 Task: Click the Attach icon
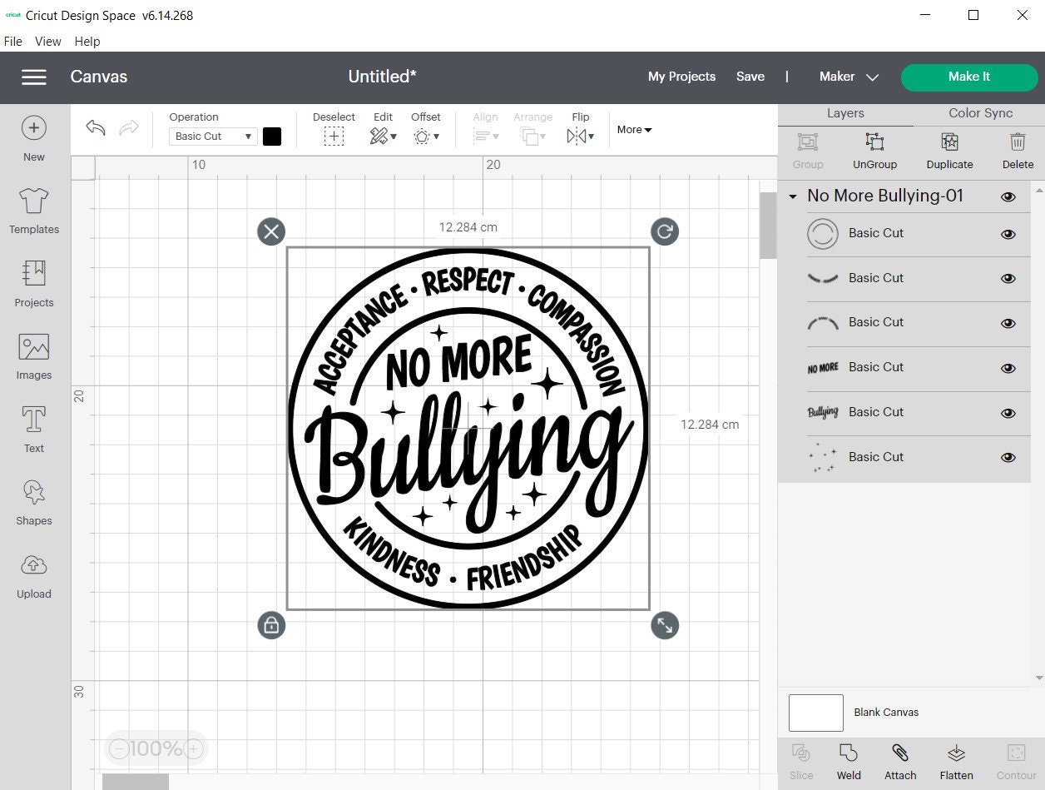[x=899, y=760]
